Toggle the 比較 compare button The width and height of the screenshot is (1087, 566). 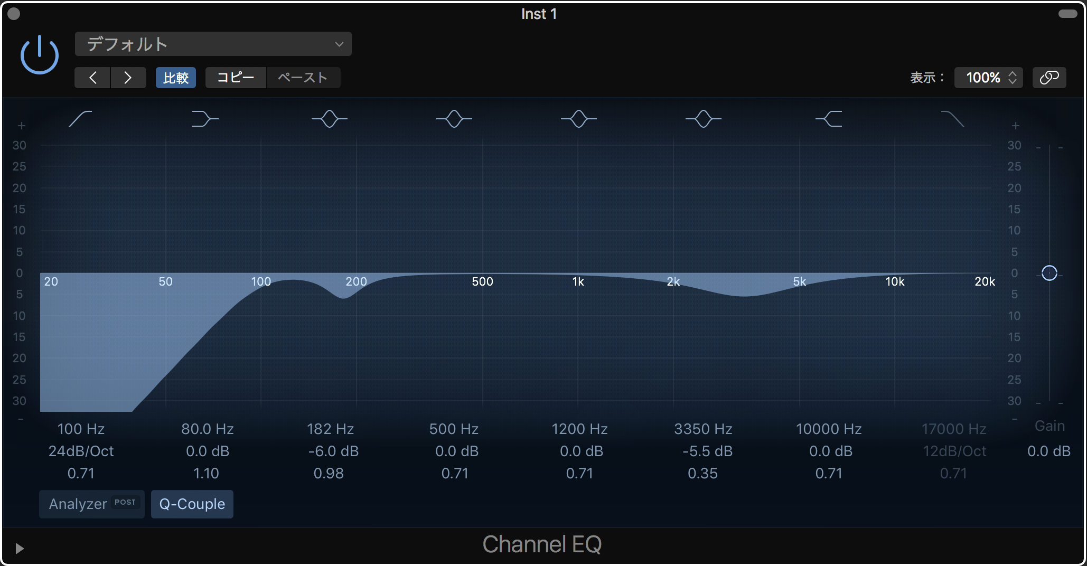coord(175,78)
